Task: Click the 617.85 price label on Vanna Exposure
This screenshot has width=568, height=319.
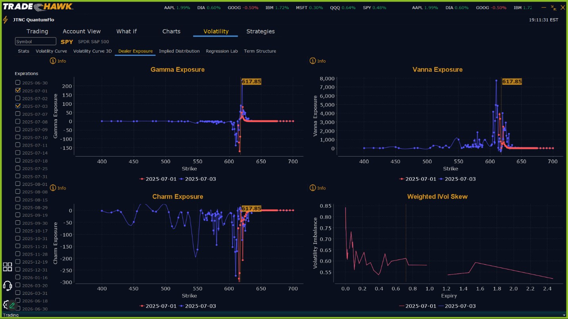Action: pos(512,81)
